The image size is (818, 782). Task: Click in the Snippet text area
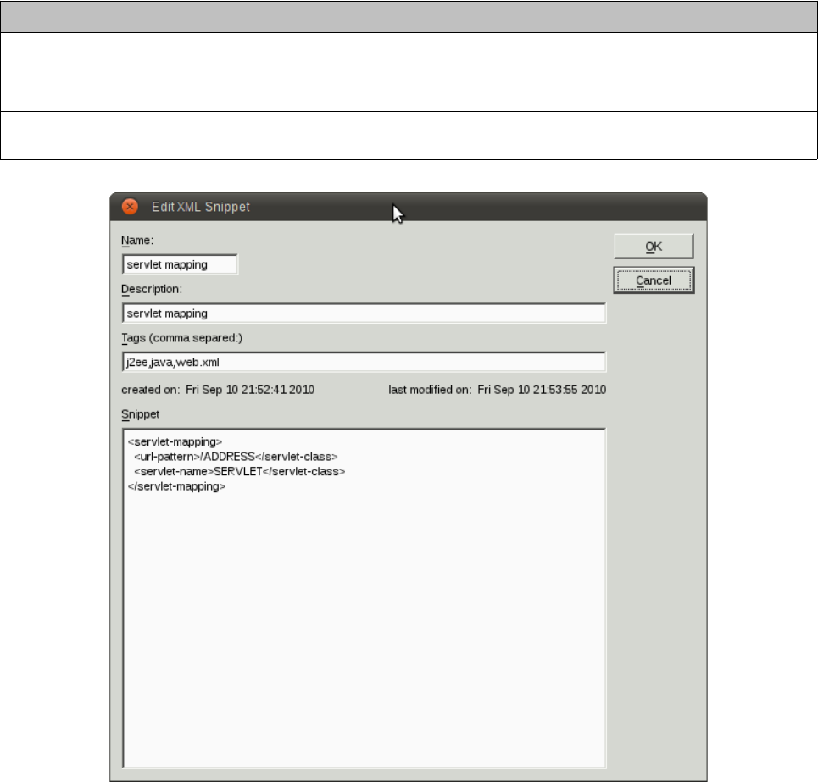[364, 598]
